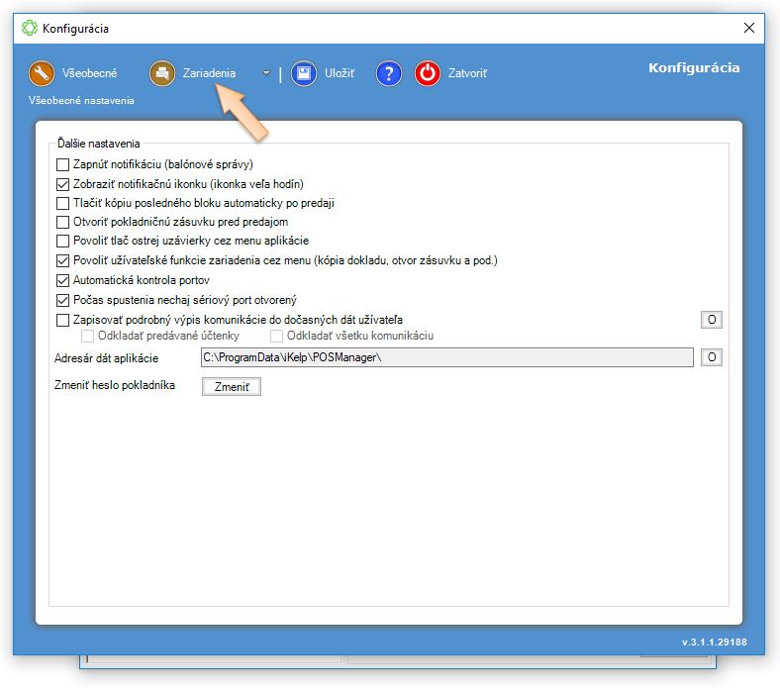This screenshot has height=689, width=780.
Task: Toggle Automatická kontrola portov checkbox
Action: pos(63,281)
